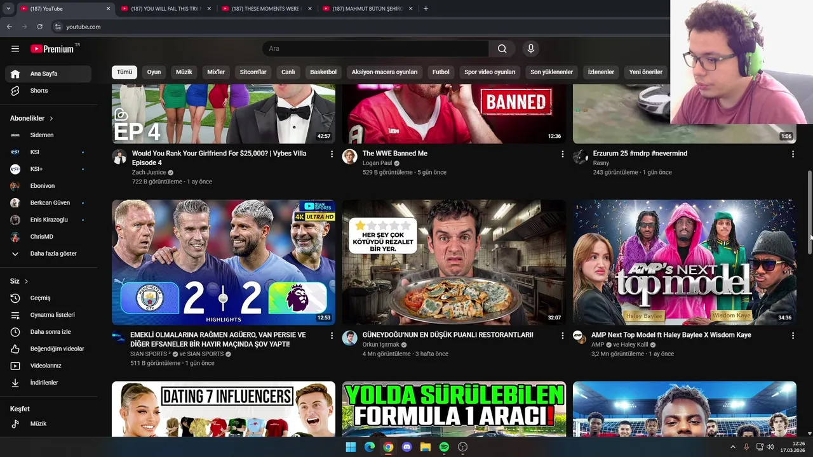The image size is (813, 457).
Task: Open options menu for Erzurum 25 video
Action: (792, 154)
